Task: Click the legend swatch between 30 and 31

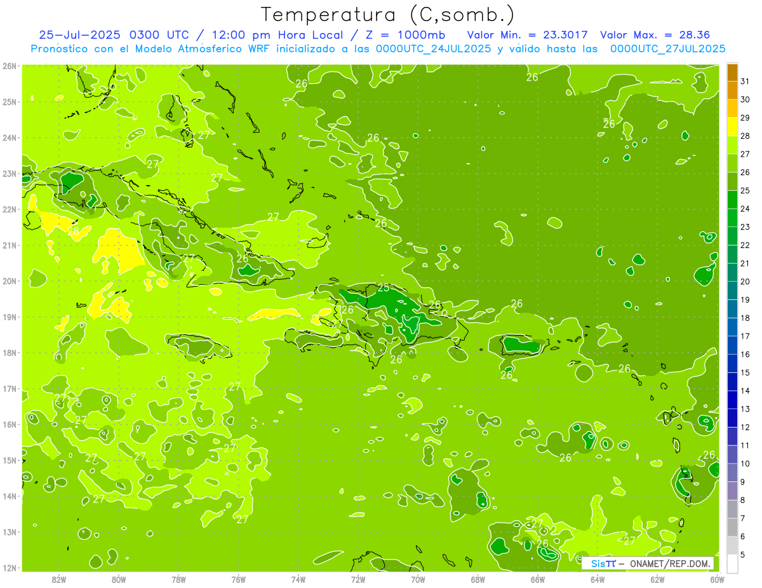Action: (732, 91)
